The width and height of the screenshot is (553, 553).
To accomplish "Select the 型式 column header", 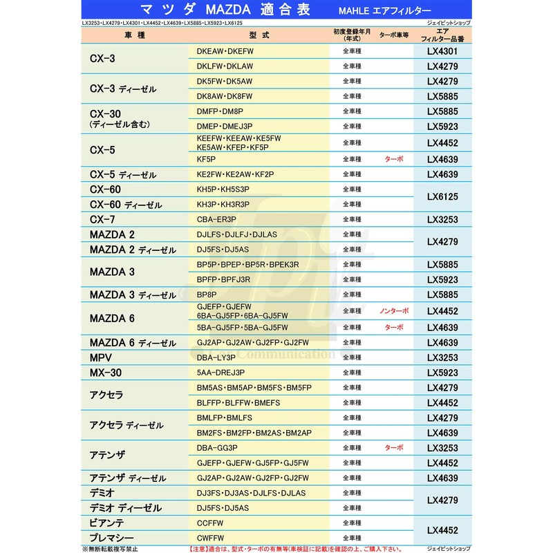I will coord(259,35).
